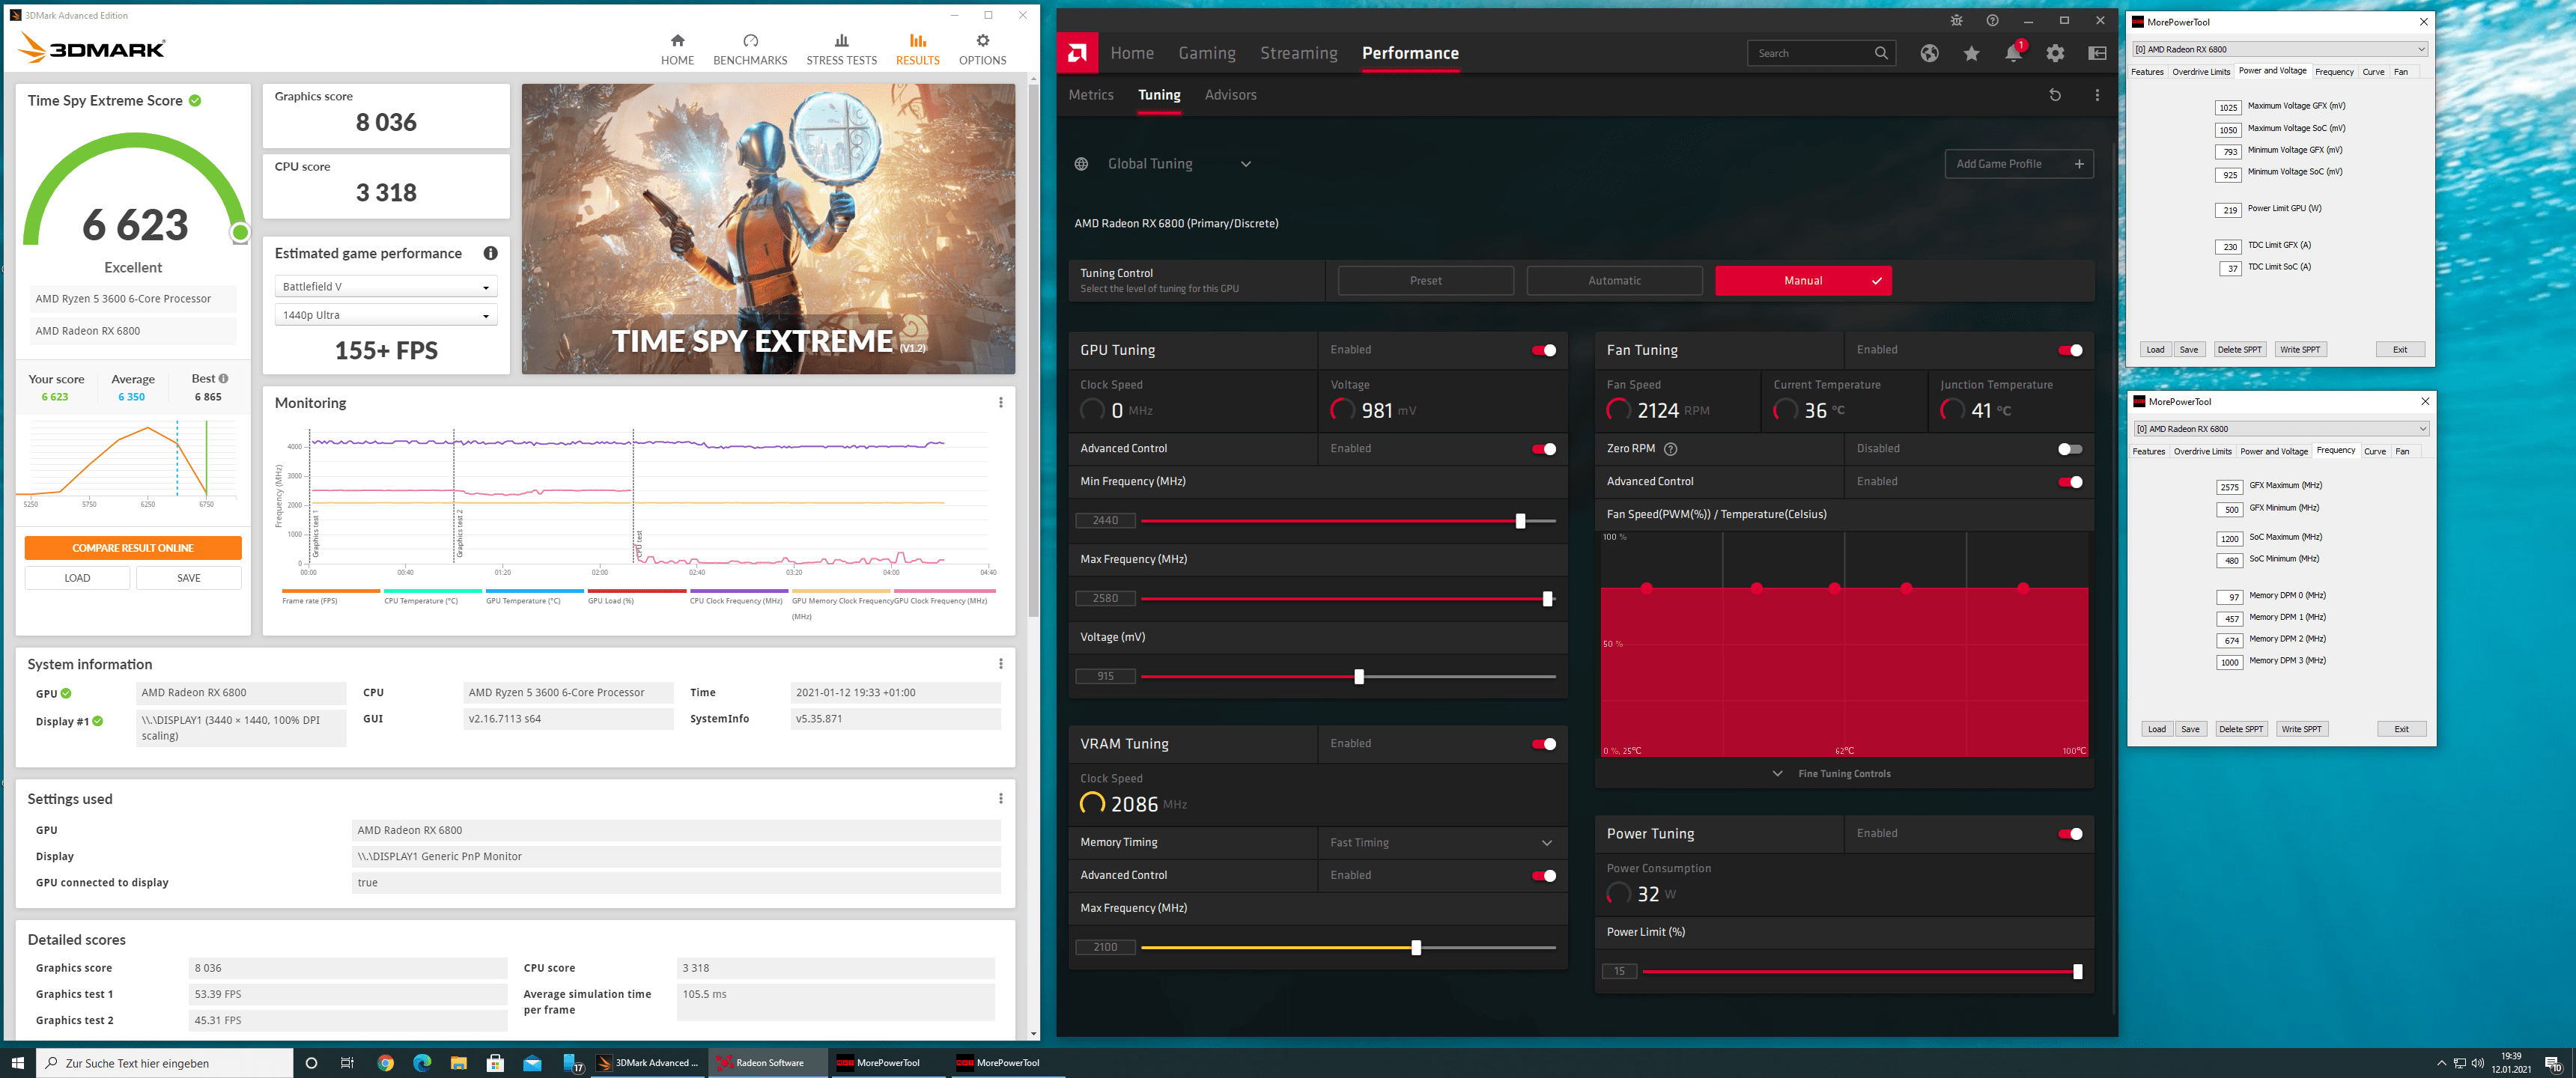The height and width of the screenshot is (1078, 2576).
Task: Click info icon beside Estimated game performance
Action: [490, 253]
